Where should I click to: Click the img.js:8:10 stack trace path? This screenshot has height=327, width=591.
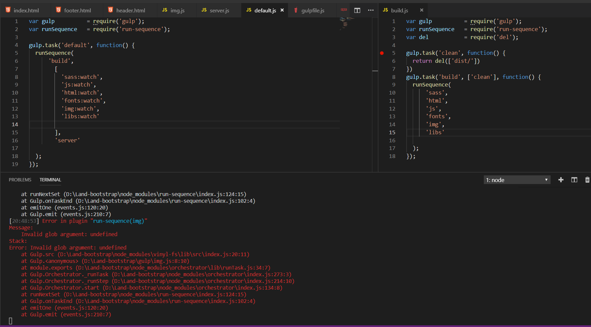click(x=136, y=261)
